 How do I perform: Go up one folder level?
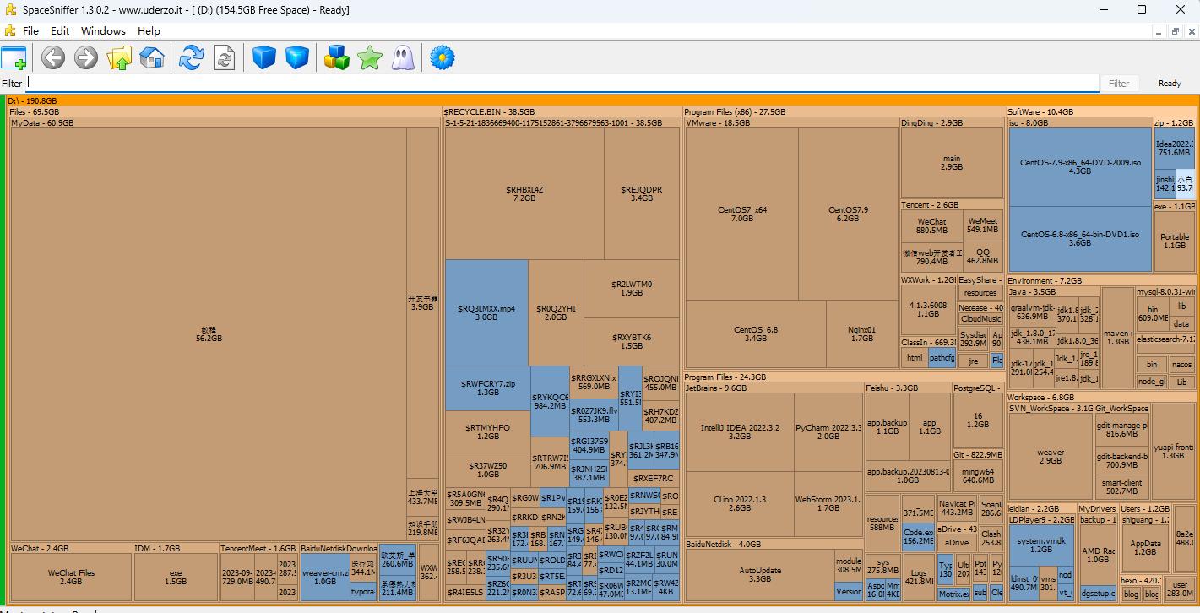coord(119,57)
